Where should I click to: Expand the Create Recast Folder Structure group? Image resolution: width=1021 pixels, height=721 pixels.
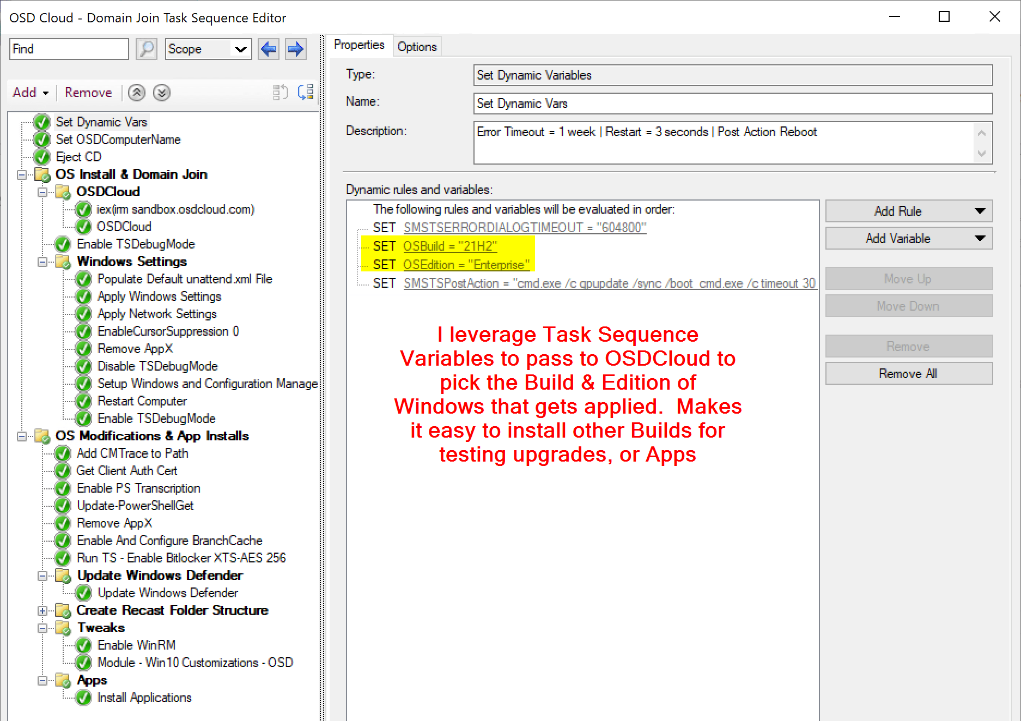click(42, 610)
